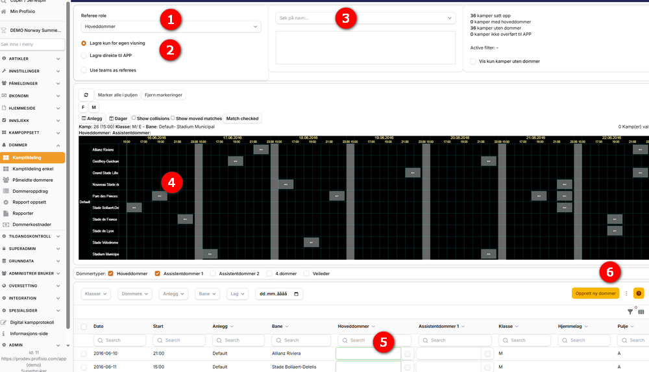Open HJEMMESIDE menu in sidebar
The width and height of the screenshot is (649, 372).
tap(32, 108)
